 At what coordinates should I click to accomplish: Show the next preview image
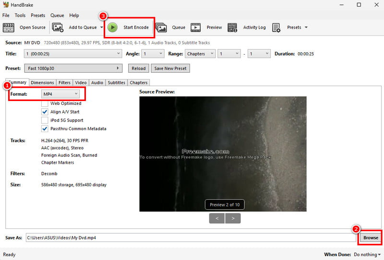(233, 218)
